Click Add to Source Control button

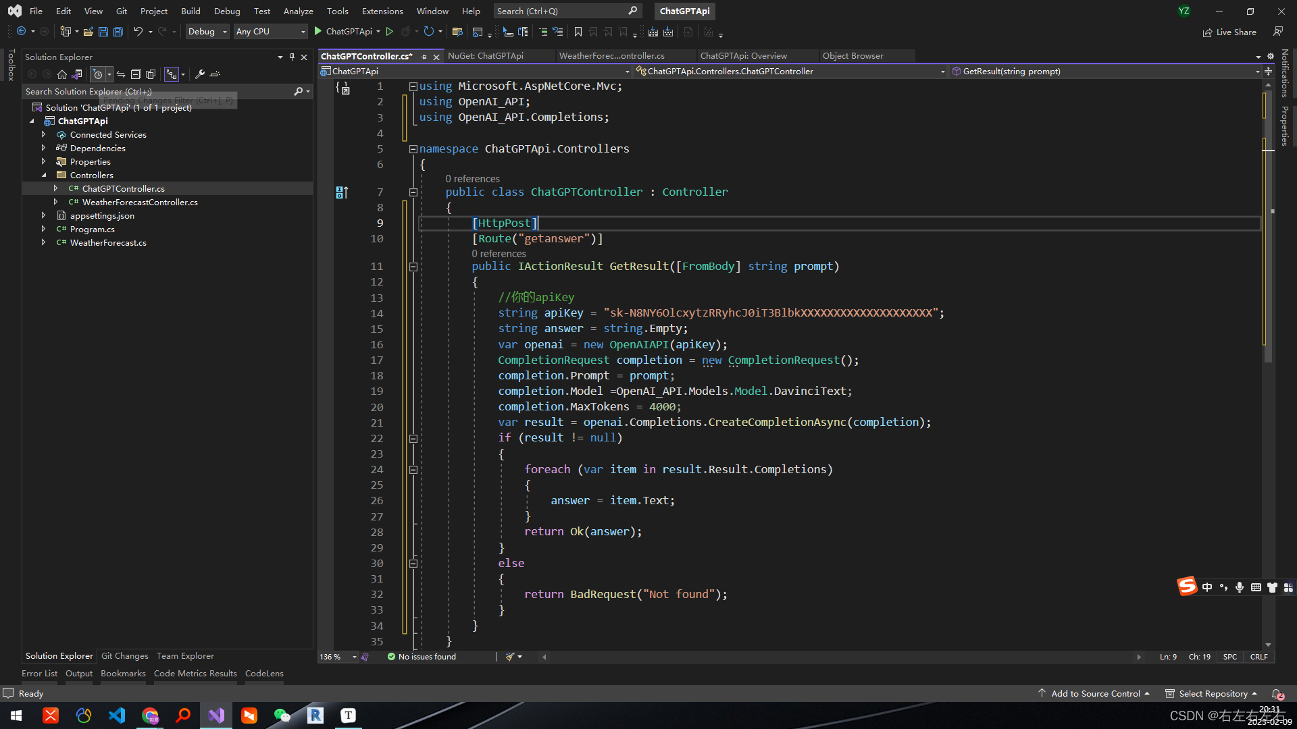pyautogui.click(x=1094, y=694)
